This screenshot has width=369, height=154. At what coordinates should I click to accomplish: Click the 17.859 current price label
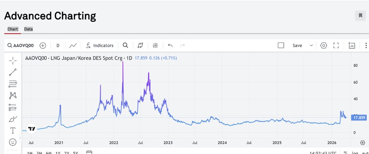(x=359, y=118)
